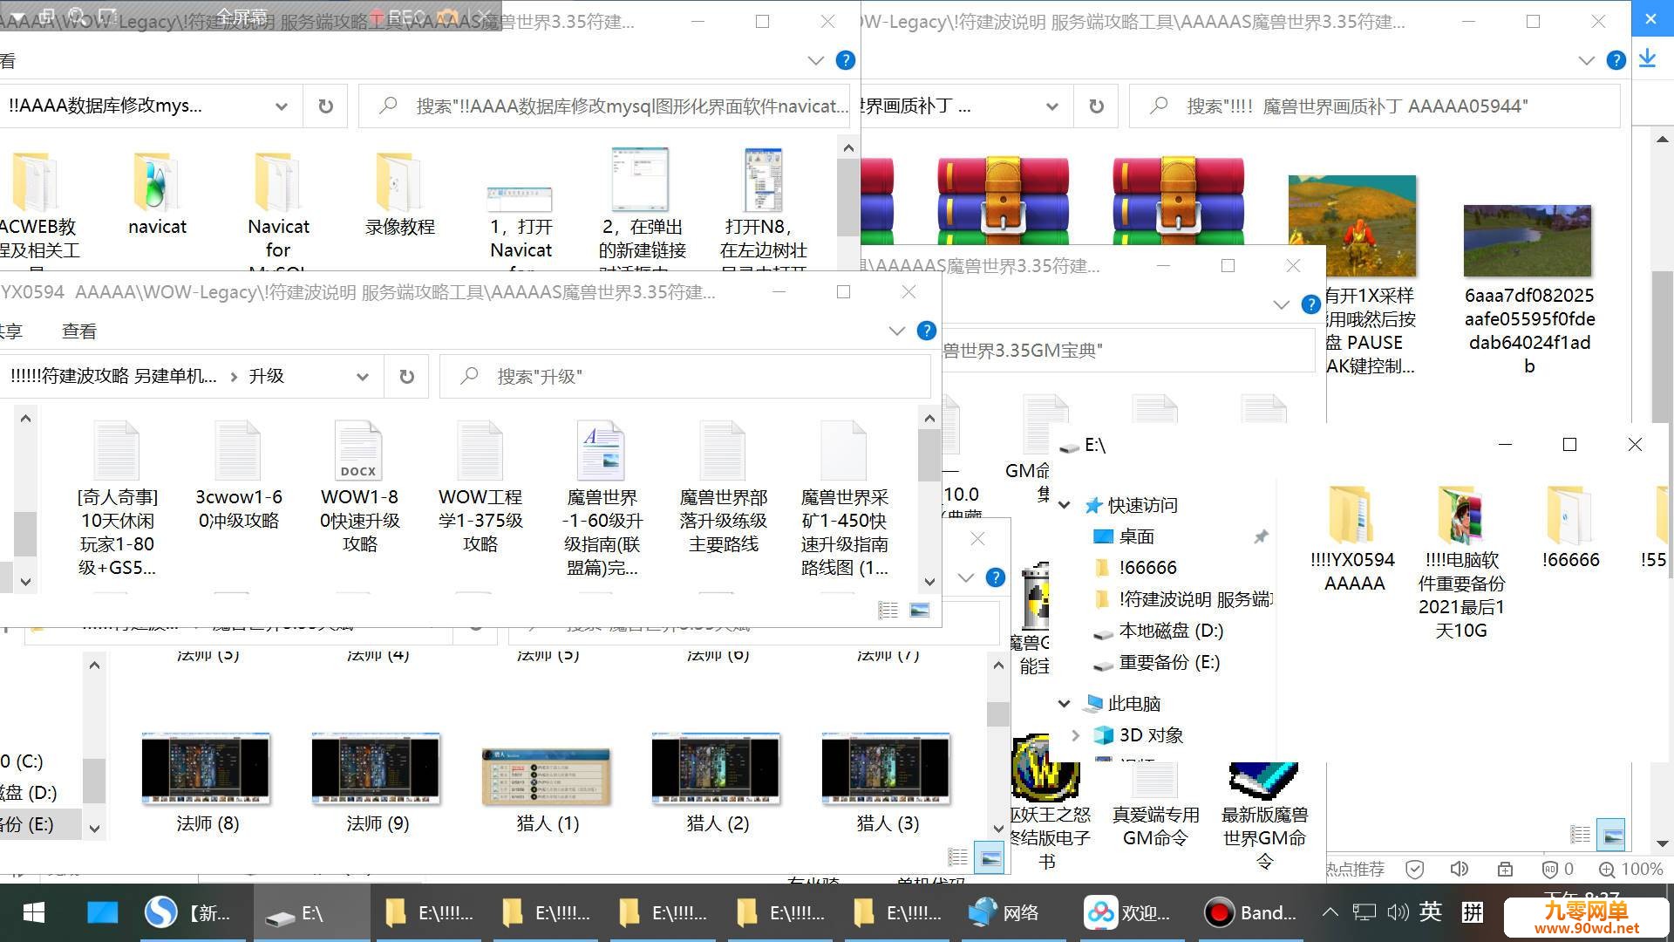Screen dimensions: 1674x942
Task: Click the volume icon in system tray
Action: pos(1398,912)
